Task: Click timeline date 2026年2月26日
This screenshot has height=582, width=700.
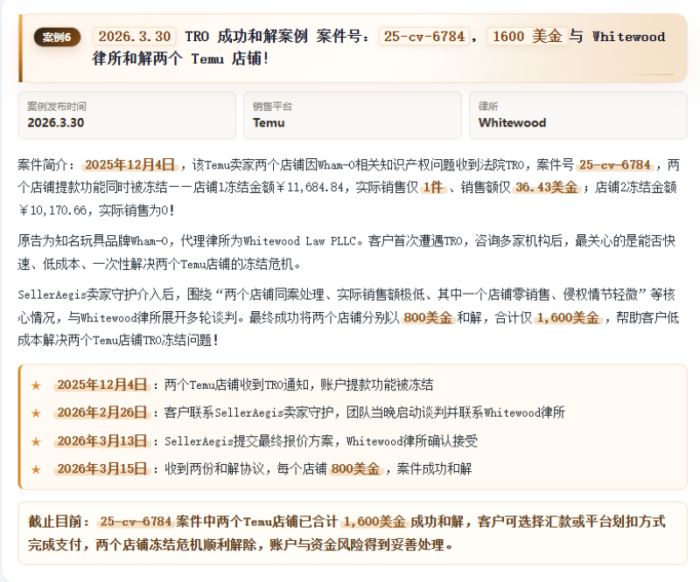Action: point(102,412)
